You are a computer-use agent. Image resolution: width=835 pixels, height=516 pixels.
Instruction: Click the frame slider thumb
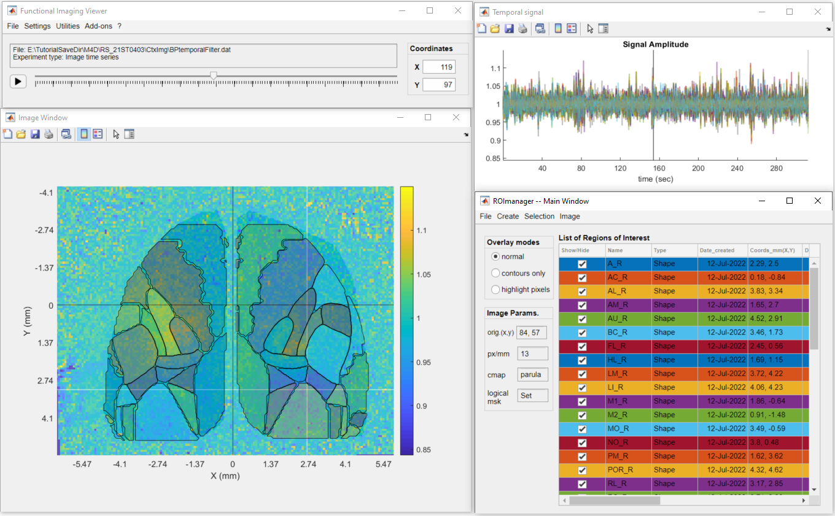213,75
